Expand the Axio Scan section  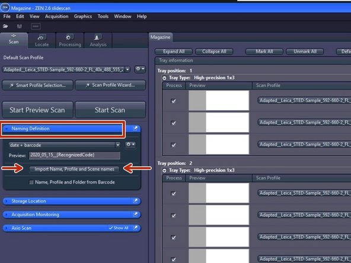[7, 227]
